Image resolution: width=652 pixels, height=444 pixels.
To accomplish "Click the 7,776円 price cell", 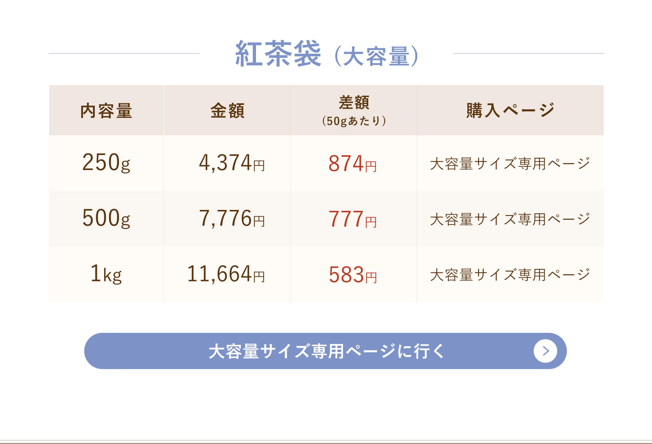I will [227, 219].
